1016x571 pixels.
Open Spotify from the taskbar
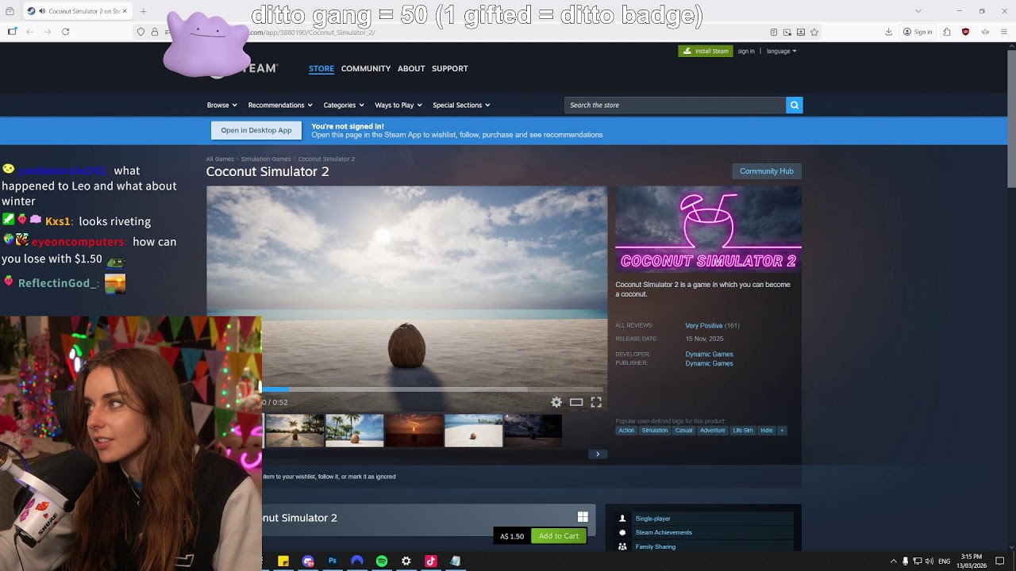(382, 561)
